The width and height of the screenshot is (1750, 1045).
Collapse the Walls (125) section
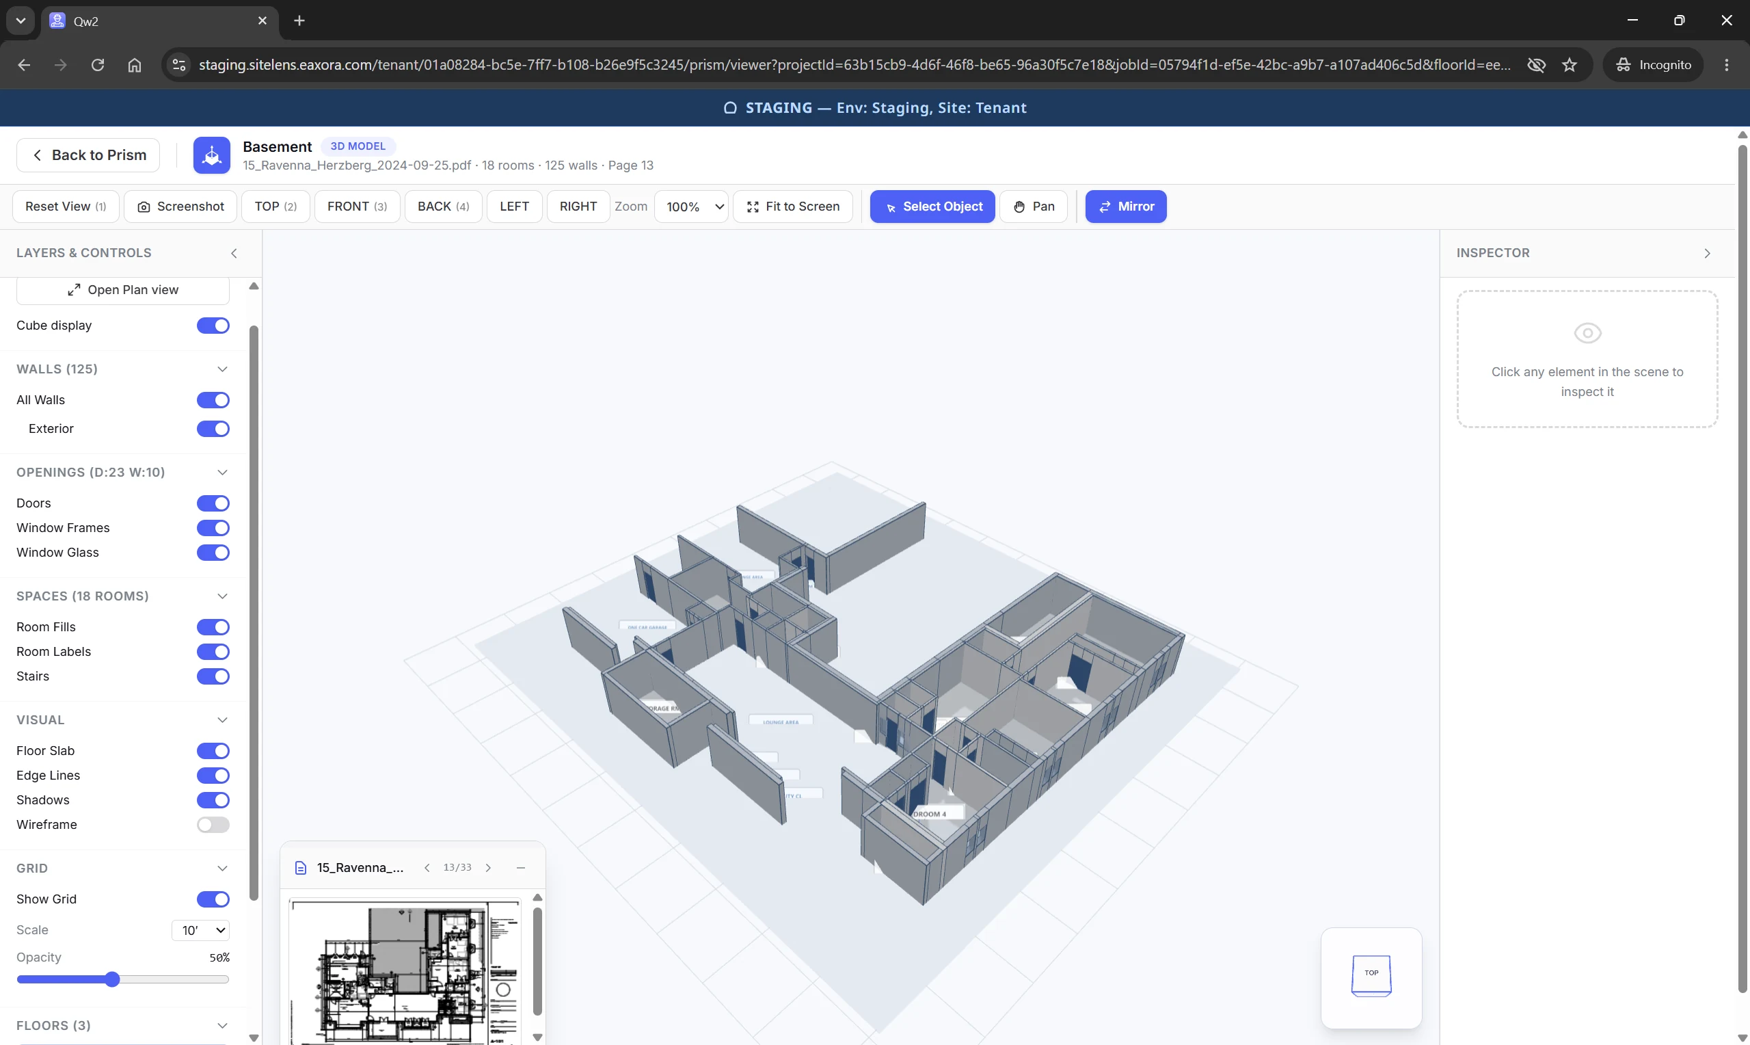(222, 369)
